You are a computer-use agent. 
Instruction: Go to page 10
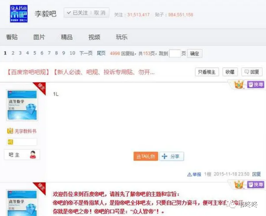tap(72, 53)
